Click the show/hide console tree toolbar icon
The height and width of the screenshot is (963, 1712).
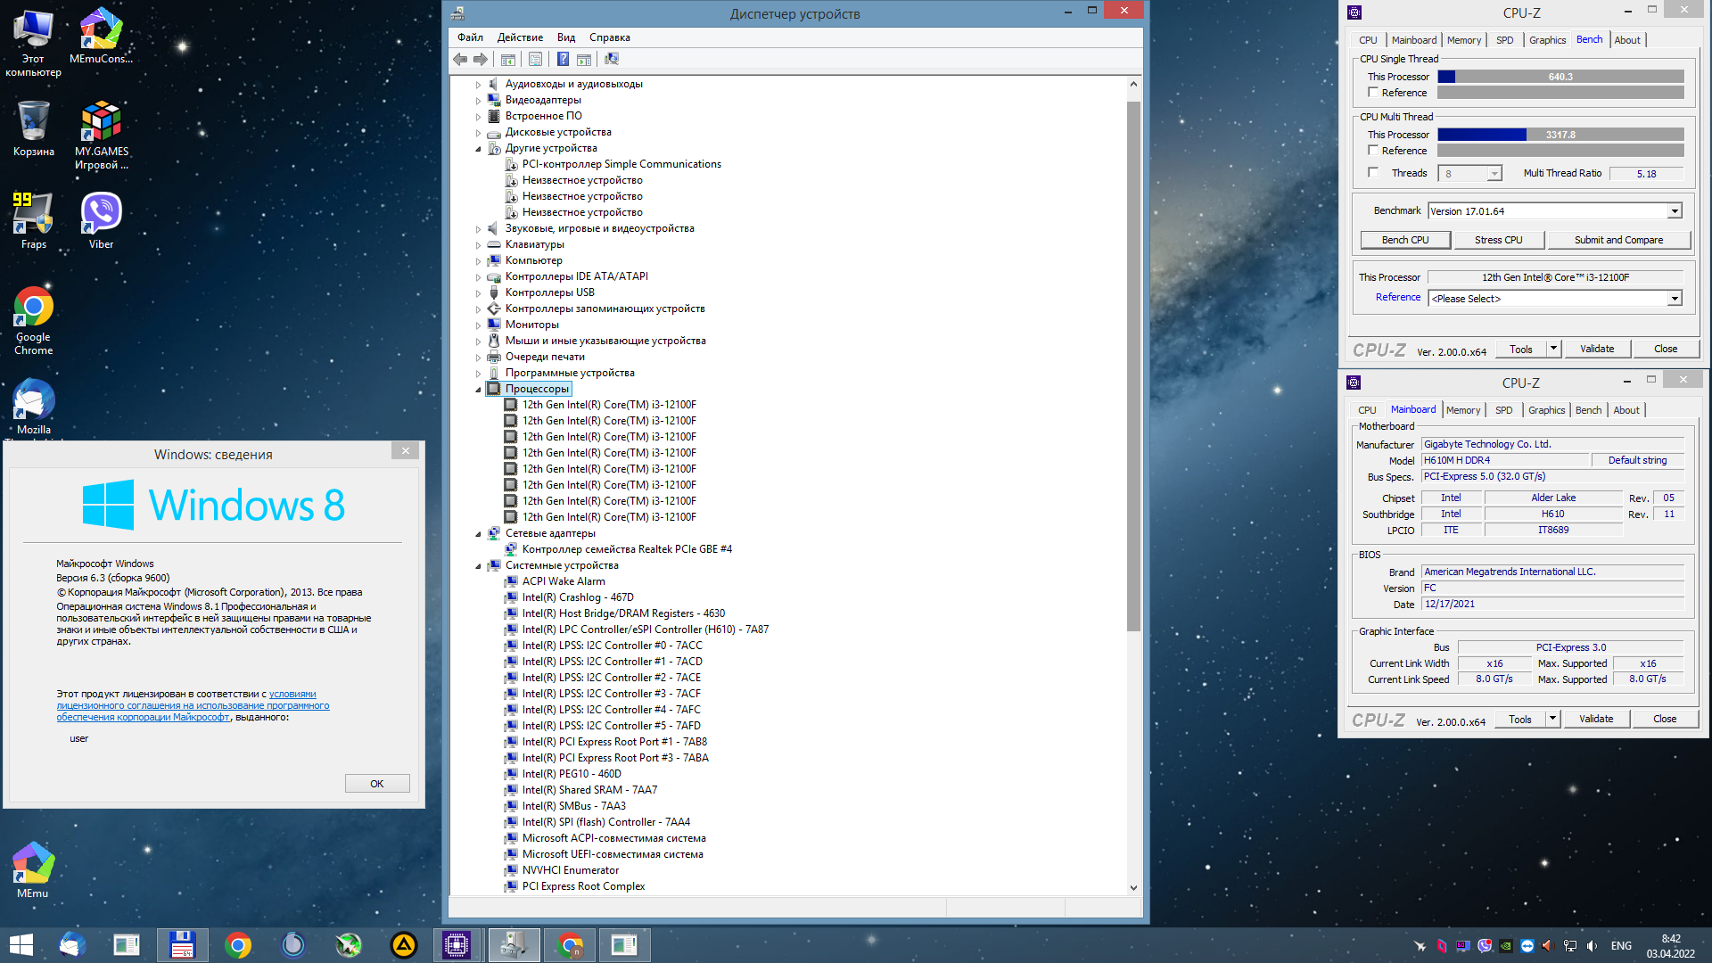(x=508, y=59)
